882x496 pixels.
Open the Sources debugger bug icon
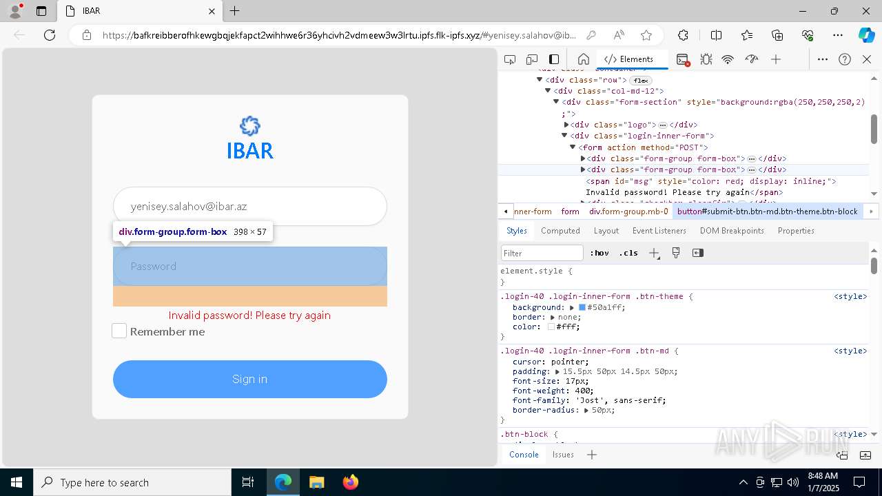706,59
